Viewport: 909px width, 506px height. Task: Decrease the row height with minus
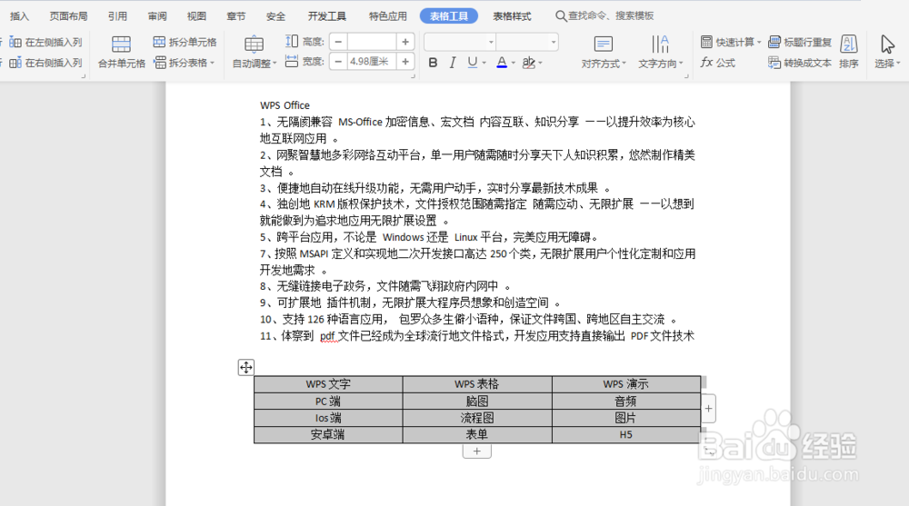(338, 42)
